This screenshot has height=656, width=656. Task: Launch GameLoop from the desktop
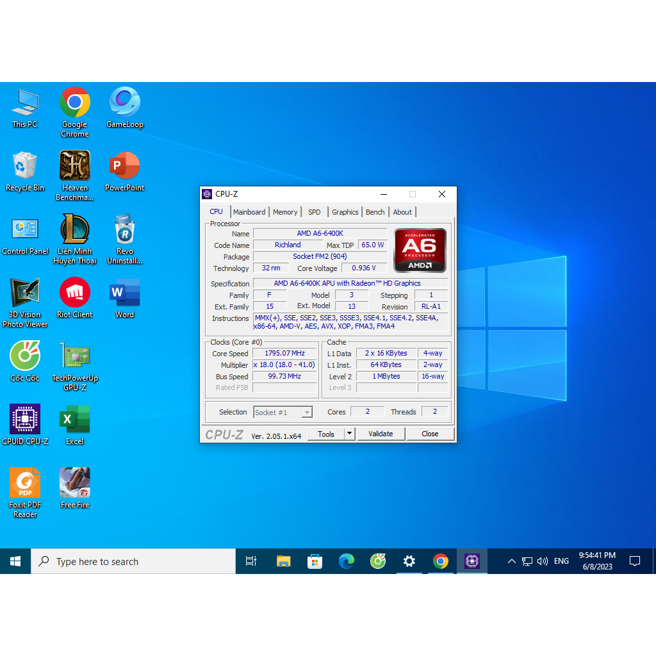[x=124, y=102]
